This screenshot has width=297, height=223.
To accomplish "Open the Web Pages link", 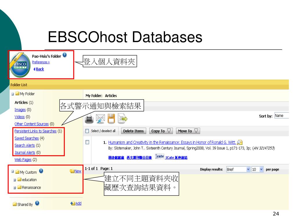I will click(x=23, y=160).
